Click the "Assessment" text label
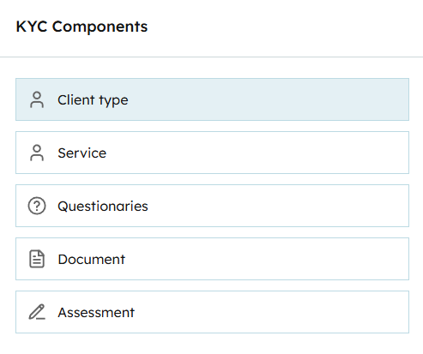The image size is (423, 354). pyautogui.click(x=96, y=312)
